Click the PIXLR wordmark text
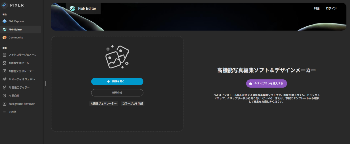The height and width of the screenshot is (144, 350). pyautogui.click(x=17, y=5)
